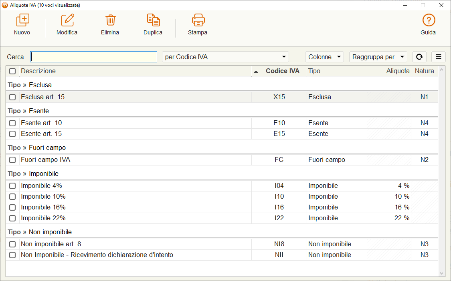Collapse the Tipo » Non imponibile group

(x=40, y=232)
